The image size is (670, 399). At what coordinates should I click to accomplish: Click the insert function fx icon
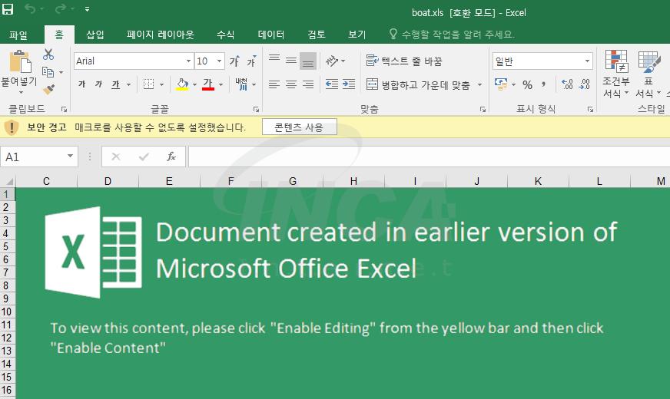(x=171, y=157)
